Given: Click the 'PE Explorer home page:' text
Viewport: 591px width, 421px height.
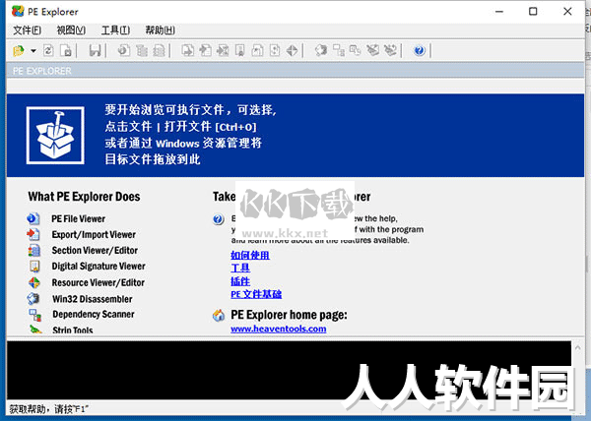Looking at the screenshot, I should click(x=289, y=315).
